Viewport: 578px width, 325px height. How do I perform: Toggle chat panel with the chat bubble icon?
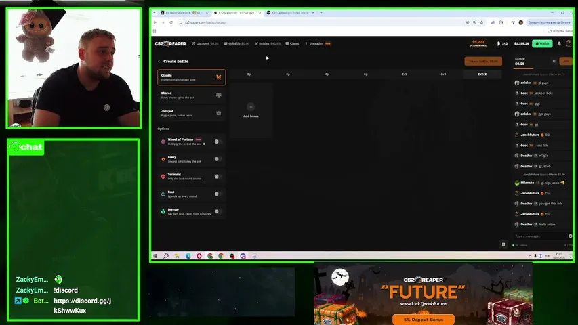[x=503, y=244]
